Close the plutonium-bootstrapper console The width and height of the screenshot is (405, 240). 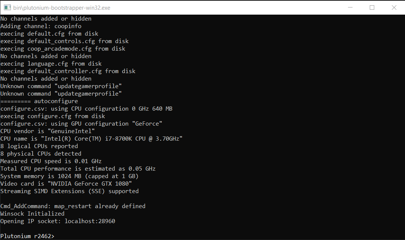(394, 7)
